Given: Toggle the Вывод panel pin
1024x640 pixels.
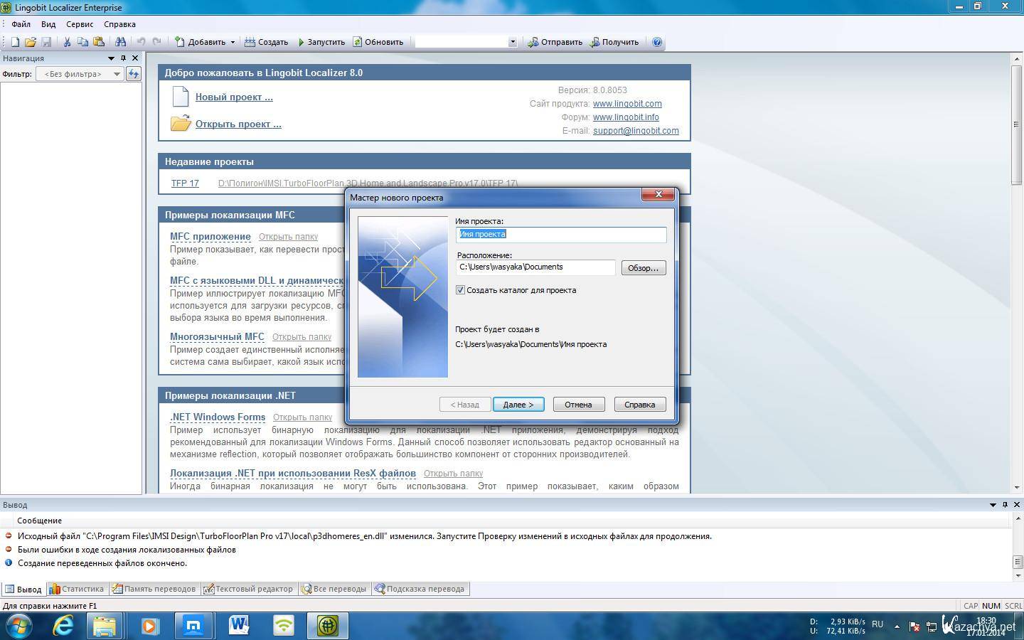Looking at the screenshot, I should pyautogui.click(x=1005, y=505).
